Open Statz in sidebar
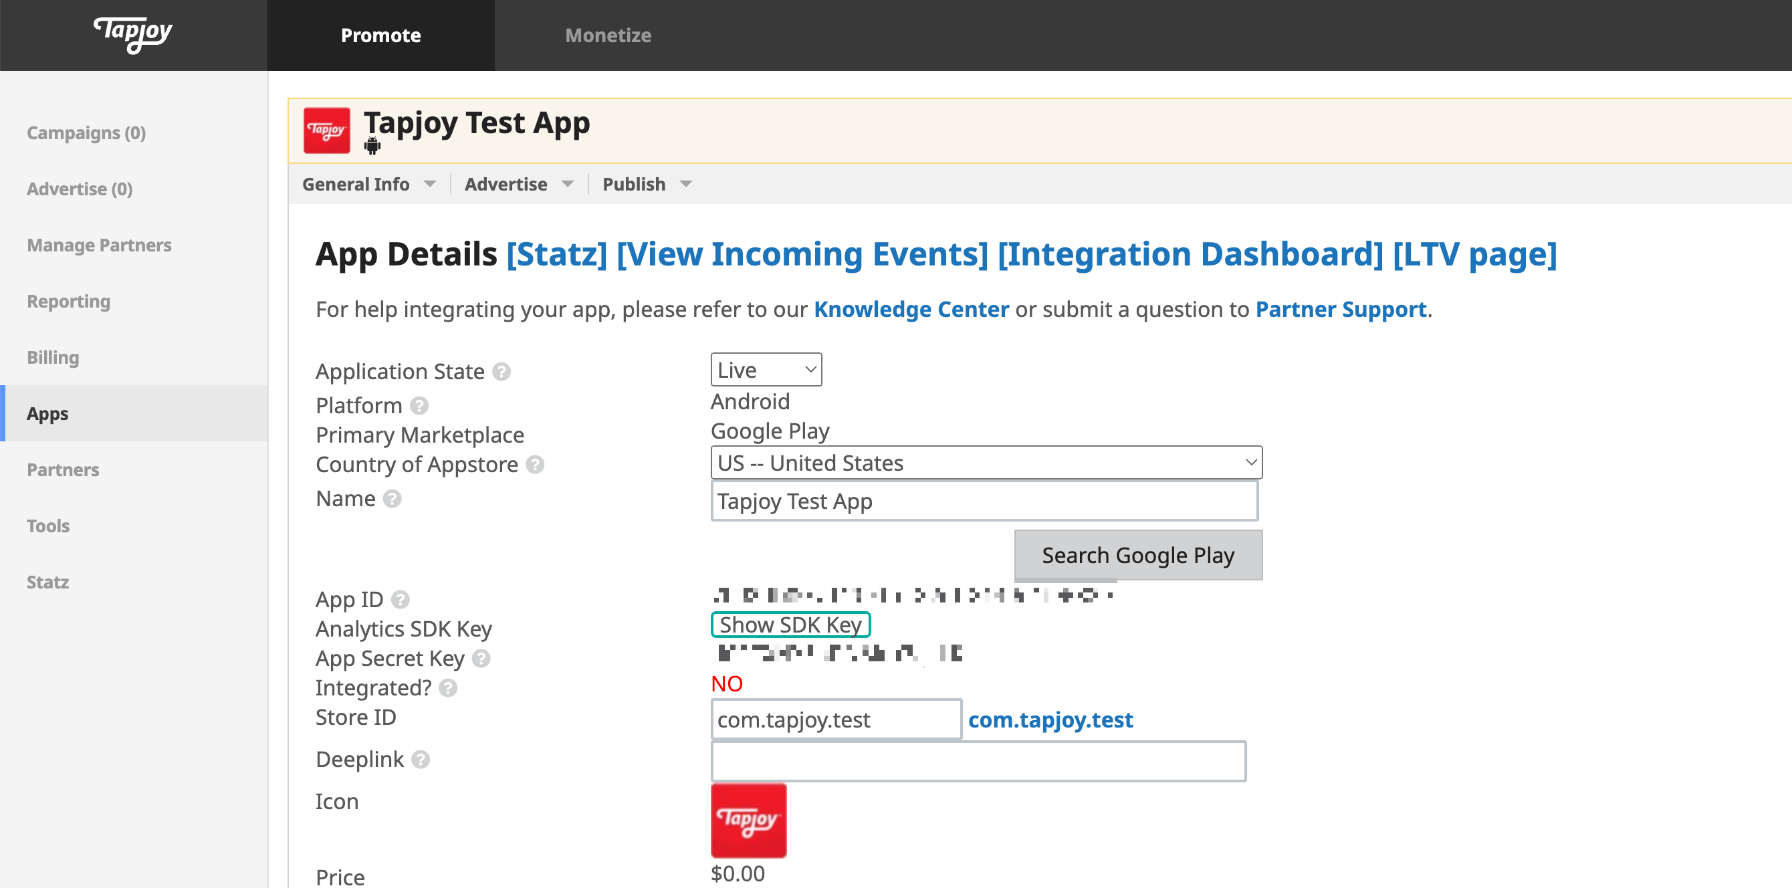 click(x=47, y=582)
